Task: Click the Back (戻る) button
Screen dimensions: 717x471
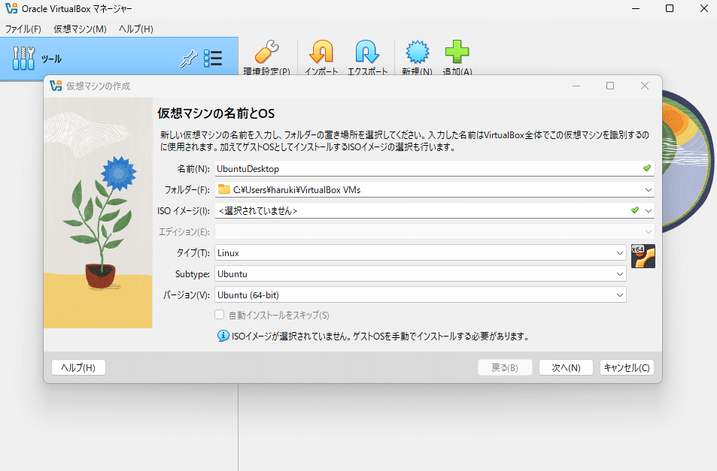Action: [505, 367]
